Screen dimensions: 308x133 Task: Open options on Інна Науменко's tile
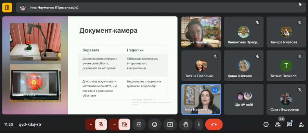click(x=215, y=90)
